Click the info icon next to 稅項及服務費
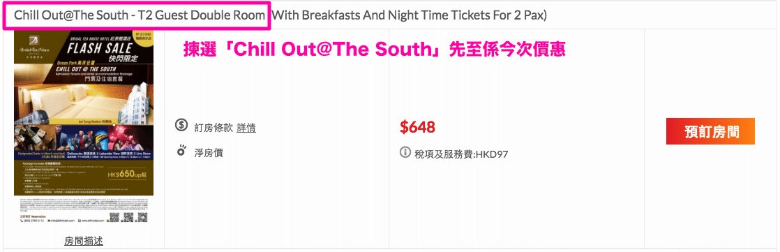 [405, 151]
